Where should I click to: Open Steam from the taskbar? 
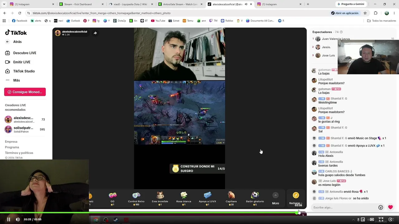click(116, 220)
